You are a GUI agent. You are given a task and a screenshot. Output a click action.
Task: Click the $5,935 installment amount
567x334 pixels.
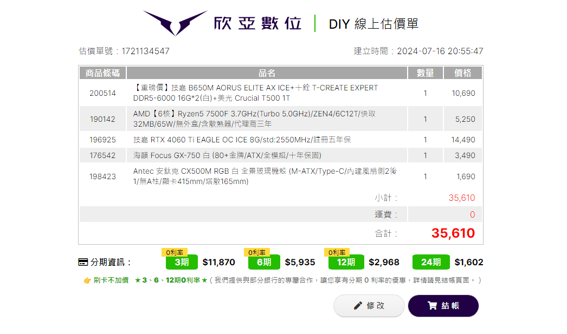tap(300, 262)
